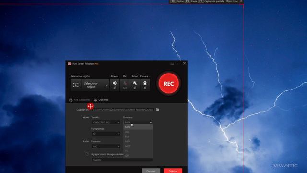Open the Seleccionar Región dropdown
The height and width of the screenshot is (173, 307).
pyautogui.click(x=95, y=85)
